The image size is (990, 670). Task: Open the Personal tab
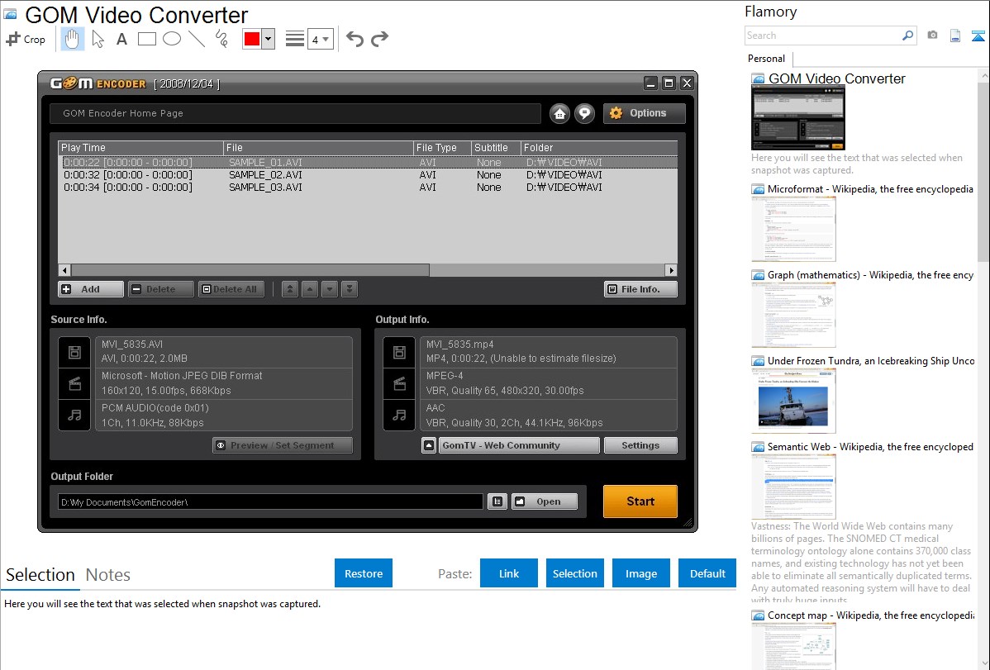(x=766, y=59)
